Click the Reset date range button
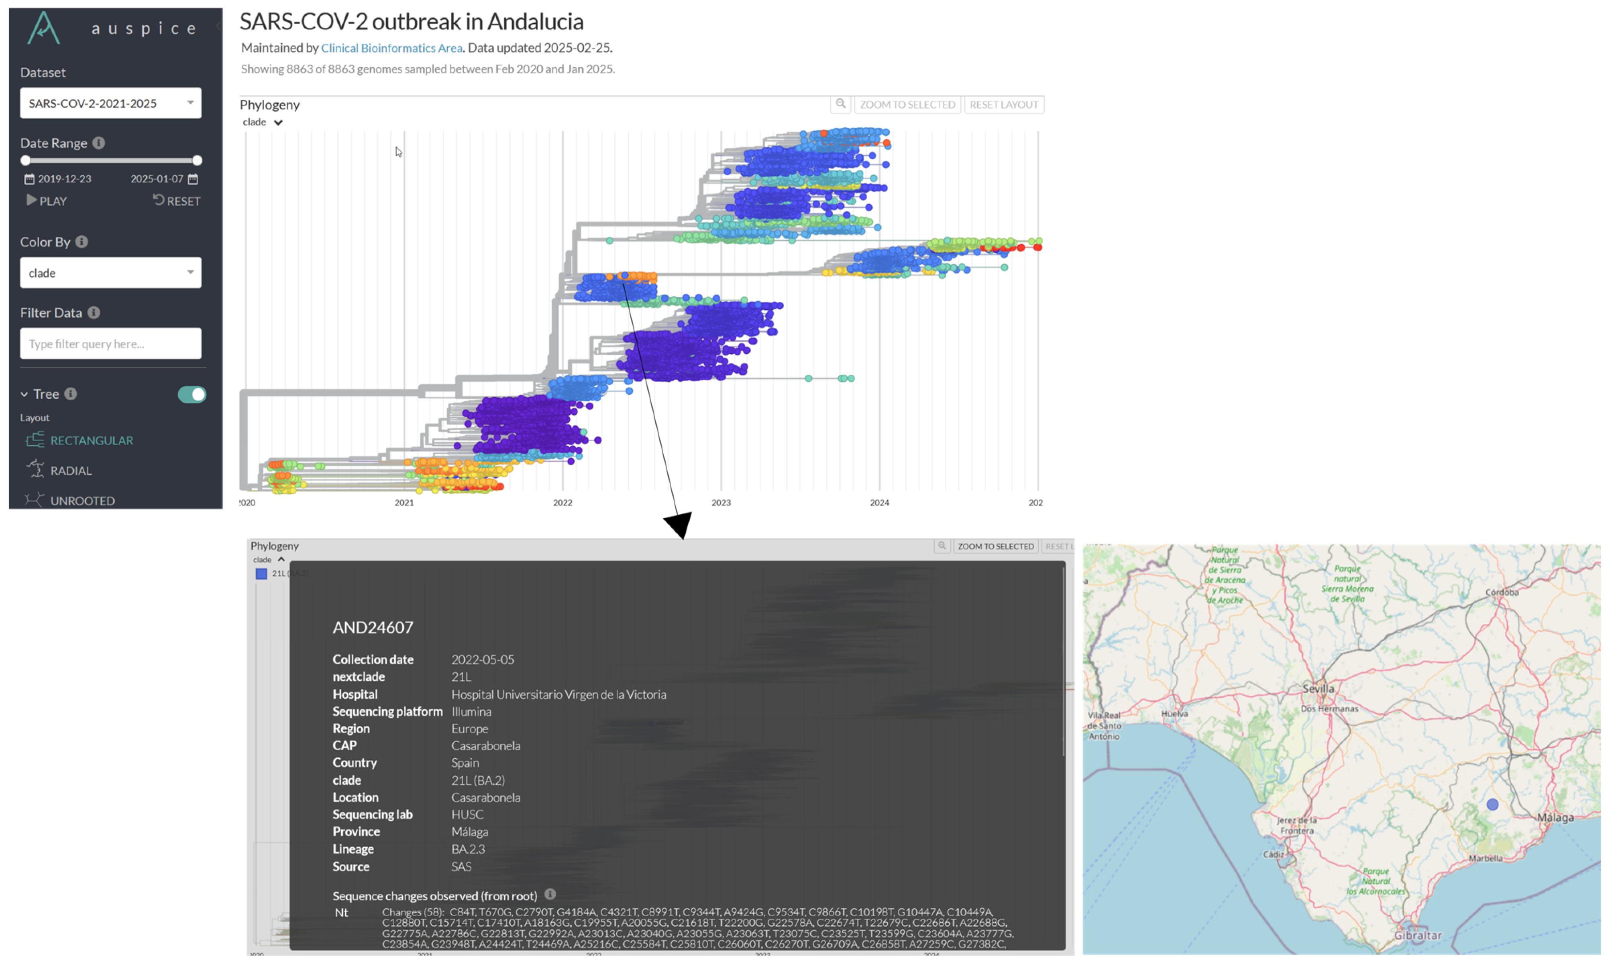This screenshot has height=960, width=1608. (x=177, y=201)
